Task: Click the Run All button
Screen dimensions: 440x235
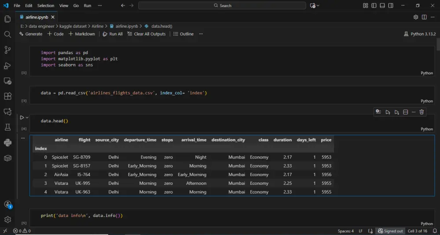Action: tap(113, 34)
